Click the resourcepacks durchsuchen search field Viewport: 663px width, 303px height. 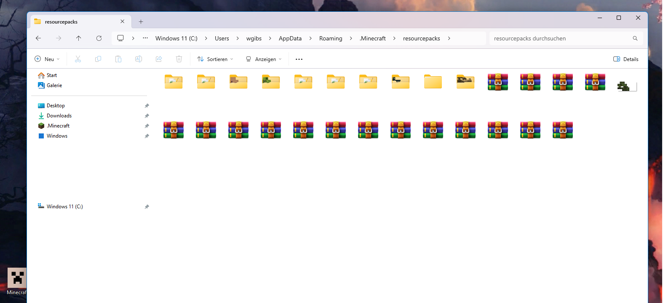click(560, 38)
